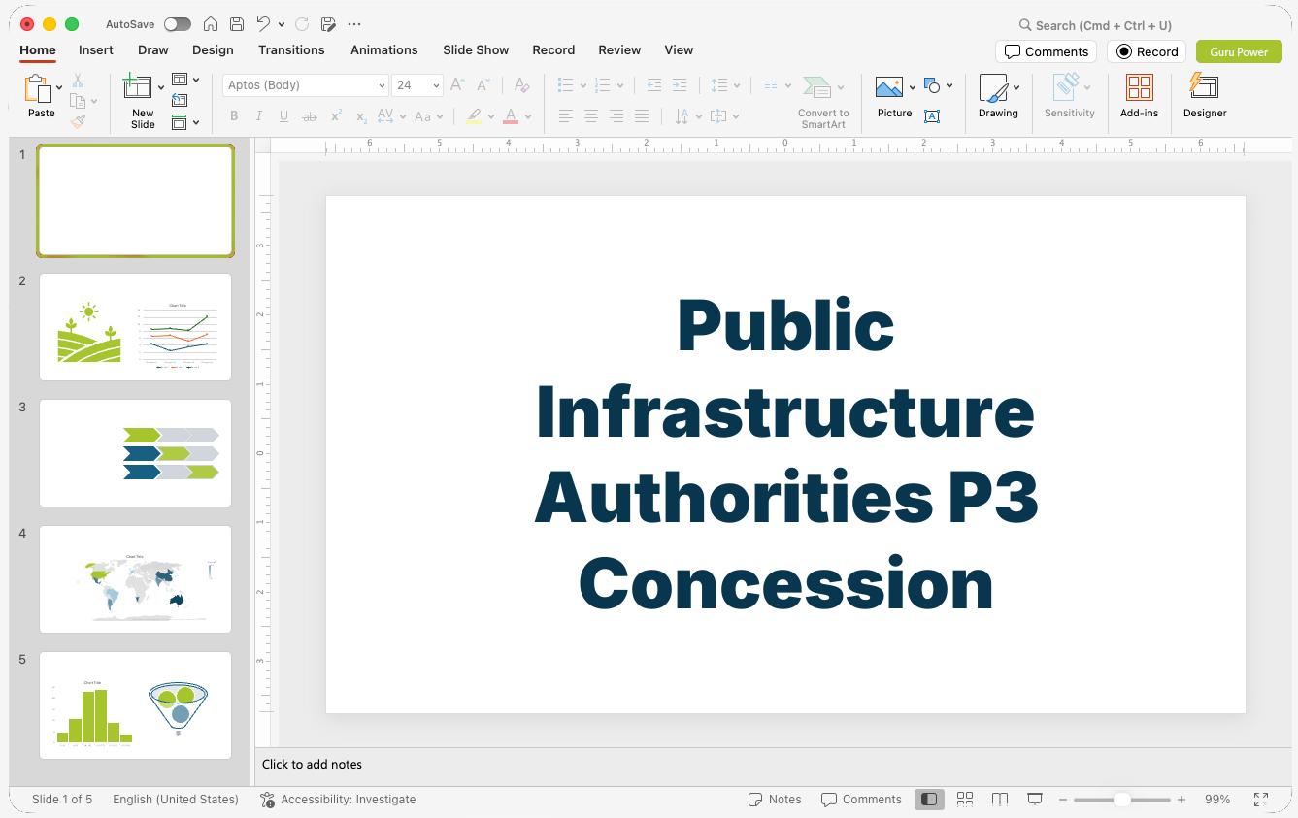
Task: Click the zoom slider handle
Action: click(x=1121, y=800)
